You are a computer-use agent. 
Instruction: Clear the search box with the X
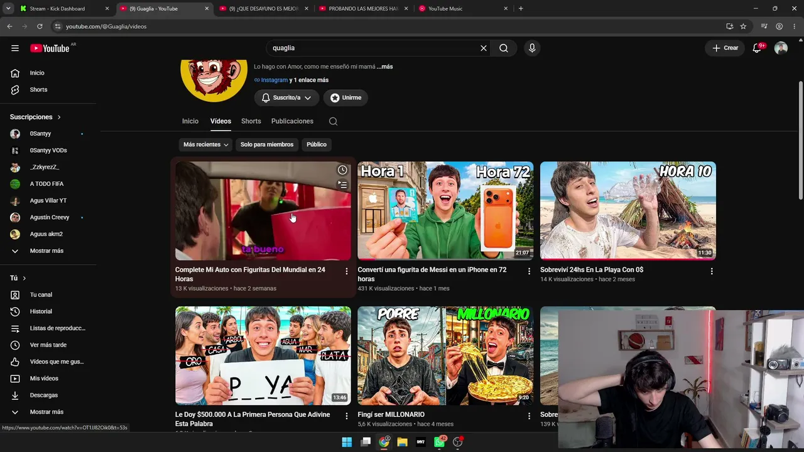pyautogui.click(x=484, y=48)
